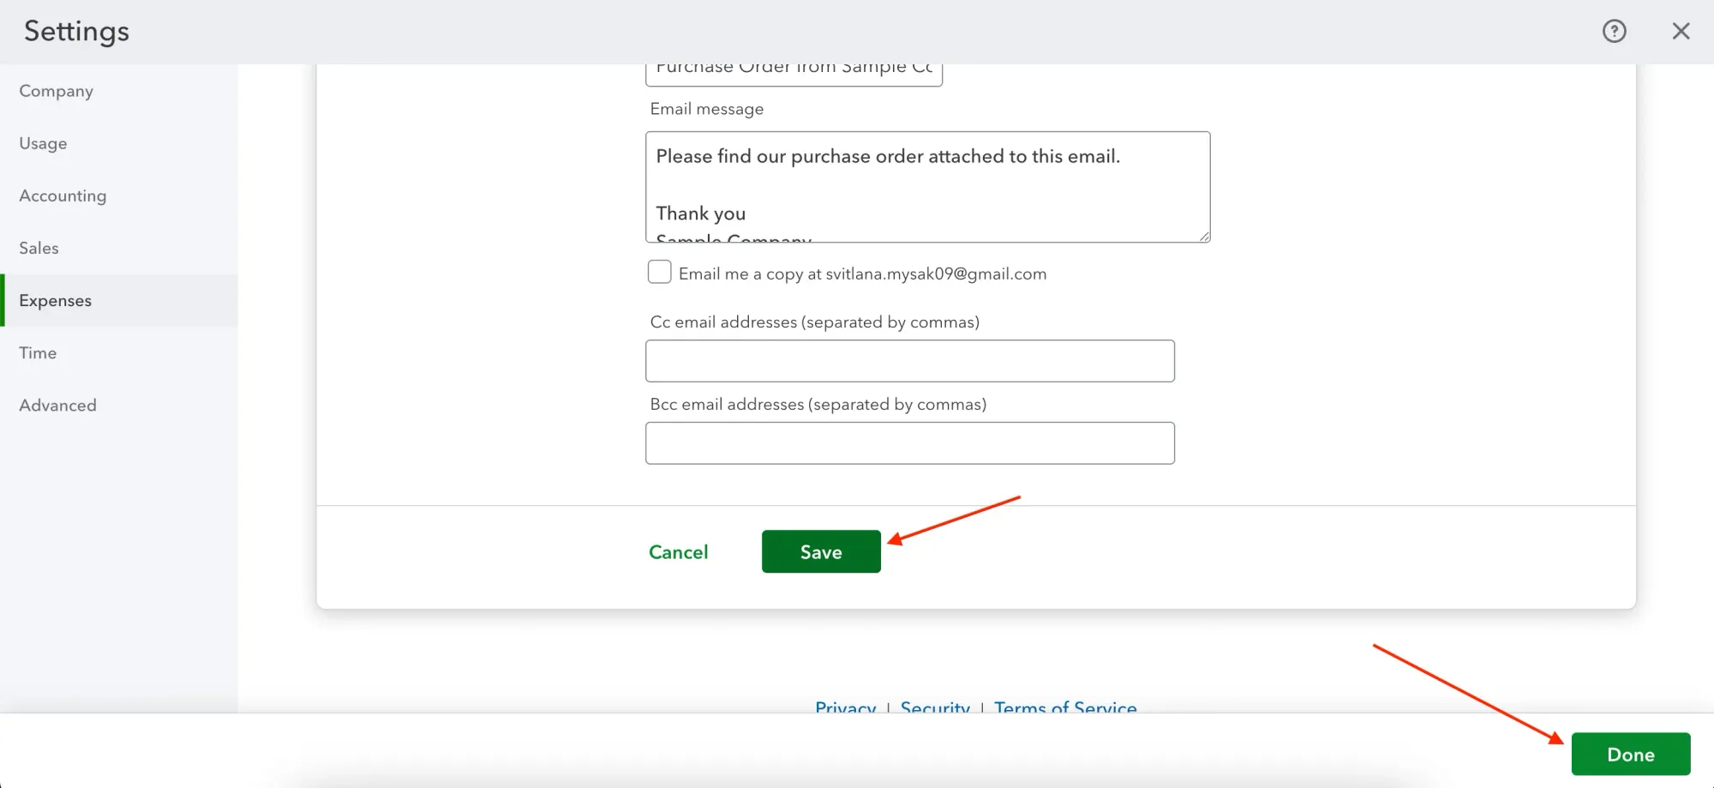Screen dimensions: 1714x788
Task: Select the Expenses settings section
Action: (55, 300)
